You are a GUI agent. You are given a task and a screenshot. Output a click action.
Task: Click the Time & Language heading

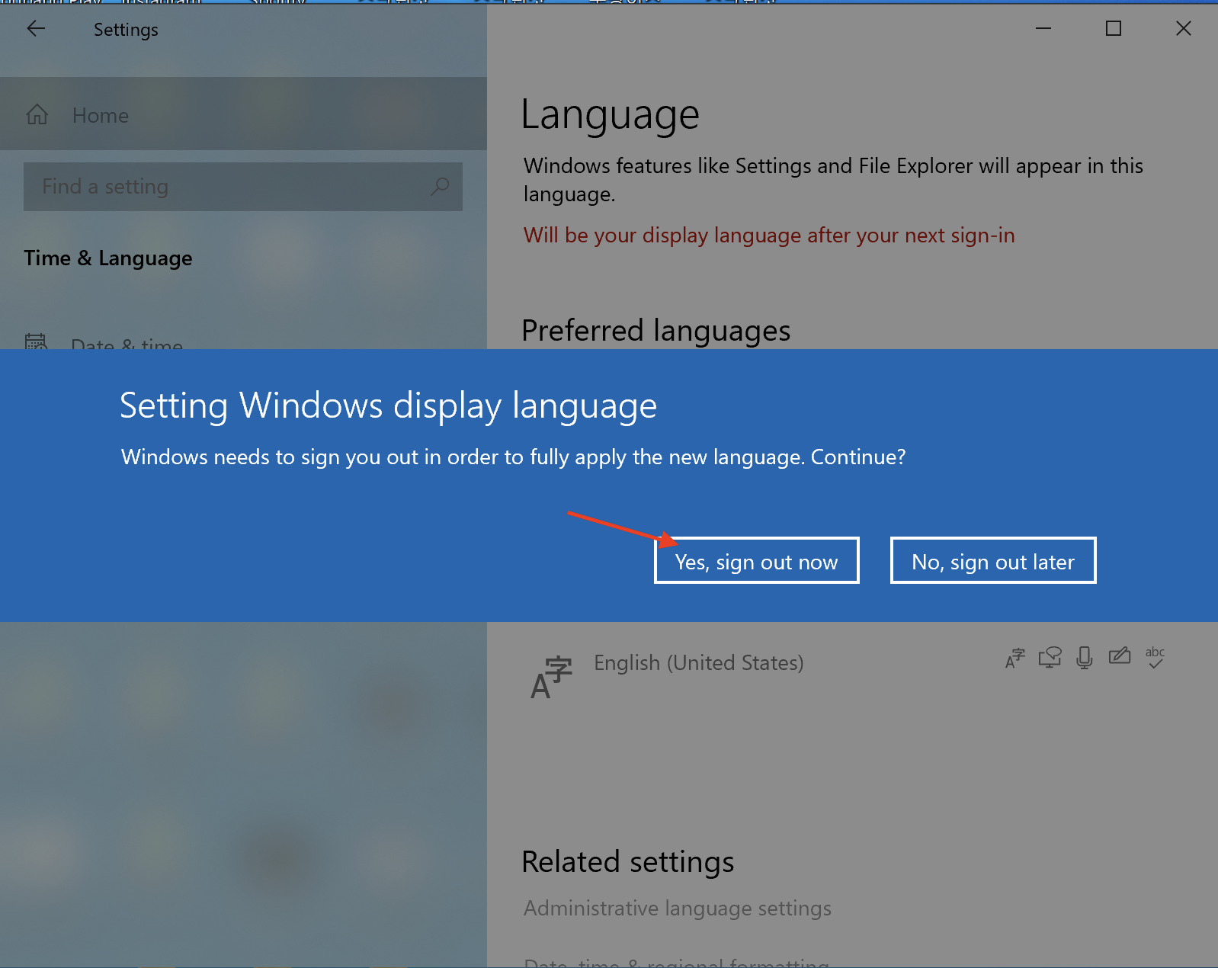(x=108, y=258)
